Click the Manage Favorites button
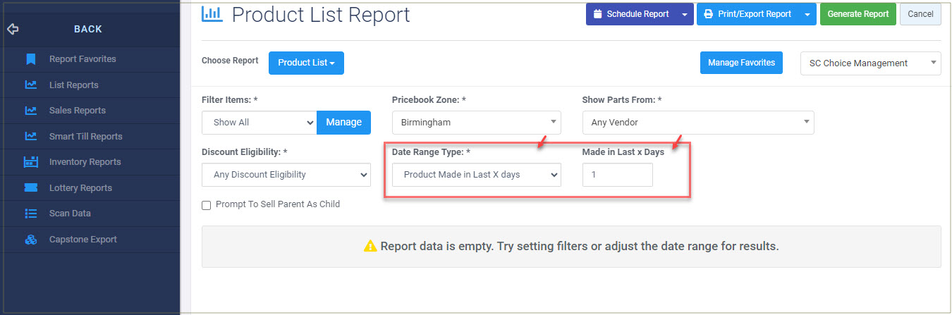 [741, 63]
